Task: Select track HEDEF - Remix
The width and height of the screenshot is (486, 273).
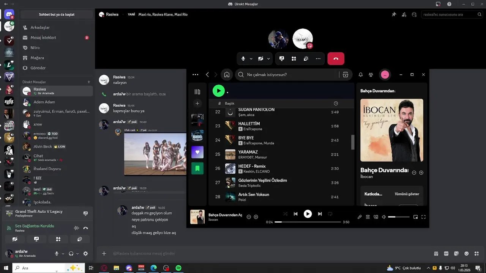Action: [x=281, y=168]
